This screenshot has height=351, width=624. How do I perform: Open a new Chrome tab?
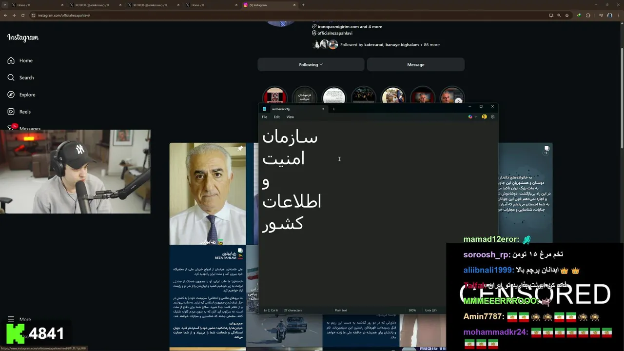point(303,5)
